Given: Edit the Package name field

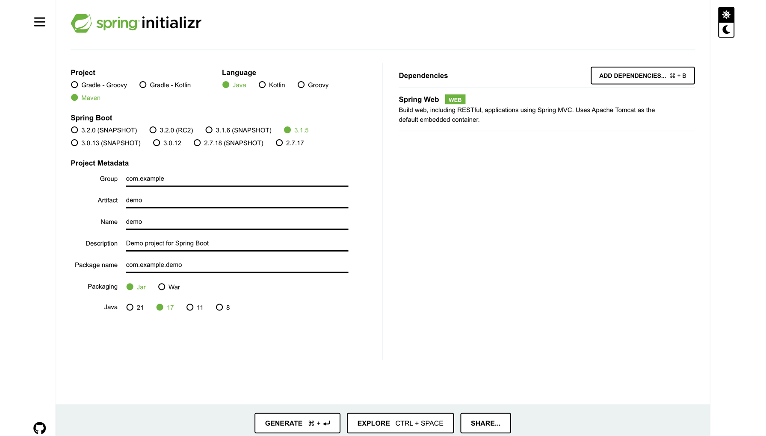Looking at the screenshot, I should tap(237, 265).
